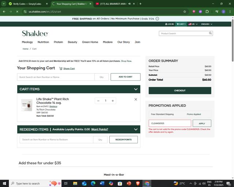Image resolution: width=234 pixels, height=187 pixels.
Task: Open the Modere menu
Action: pyautogui.click(x=107, y=42)
